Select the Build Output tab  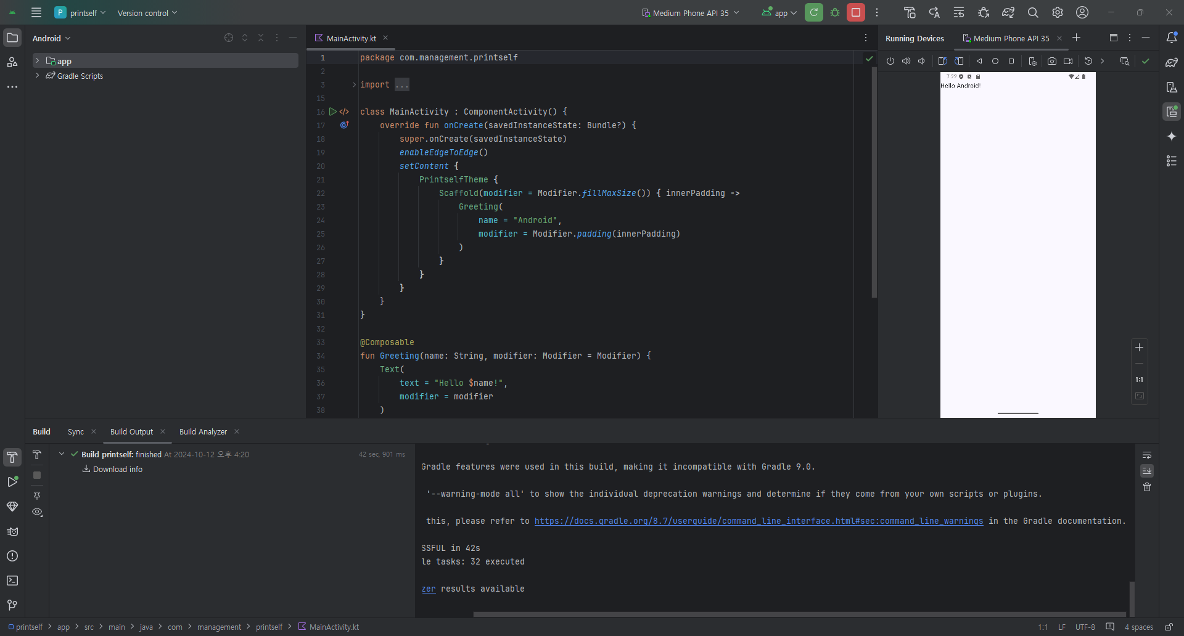[131, 432]
